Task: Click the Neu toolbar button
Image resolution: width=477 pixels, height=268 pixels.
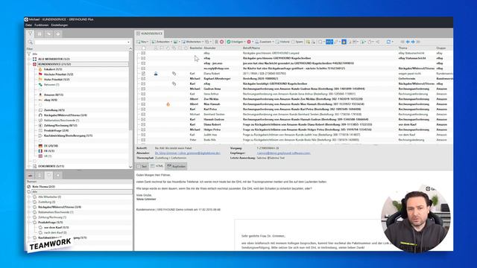Action: 142,42
